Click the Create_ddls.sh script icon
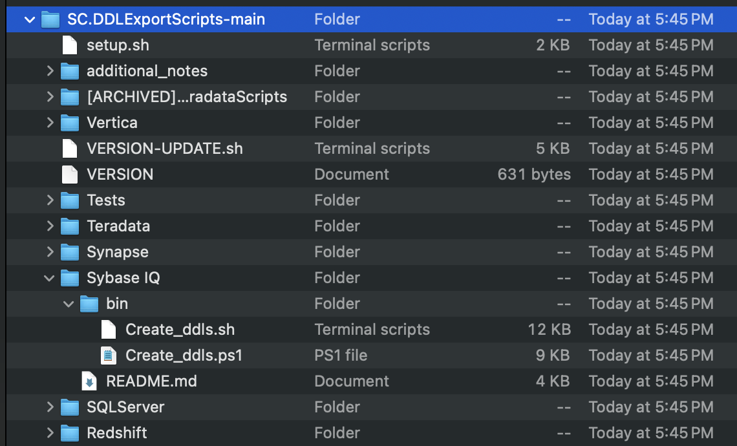 pos(108,330)
